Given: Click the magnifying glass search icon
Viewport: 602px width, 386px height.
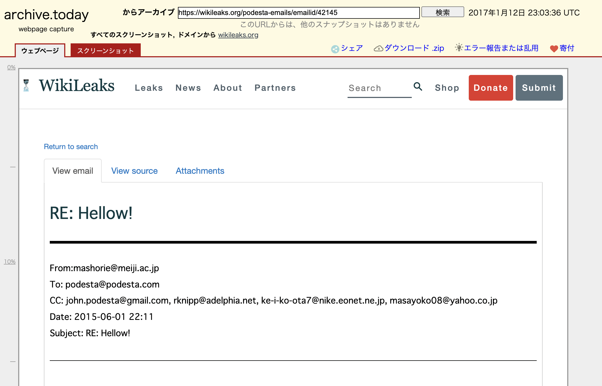Looking at the screenshot, I should [x=418, y=86].
